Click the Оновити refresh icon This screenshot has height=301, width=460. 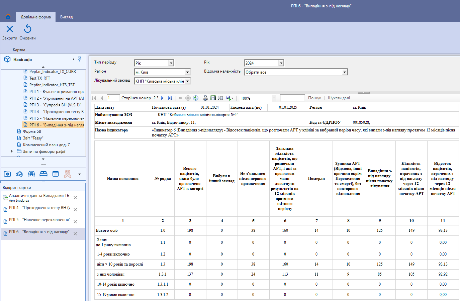click(27, 29)
